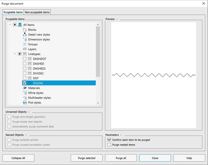Click the Detail view styles icon
Screen dimensions: 208x165
tap(25, 34)
